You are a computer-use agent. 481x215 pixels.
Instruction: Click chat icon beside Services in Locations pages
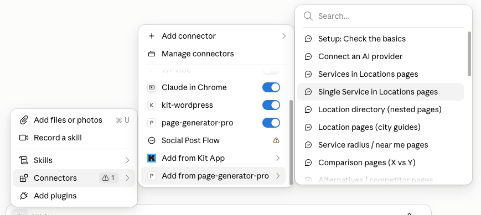pyautogui.click(x=308, y=74)
